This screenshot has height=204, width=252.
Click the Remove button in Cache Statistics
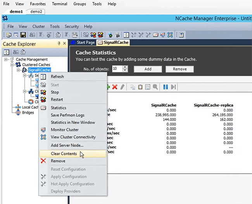click(x=180, y=69)
